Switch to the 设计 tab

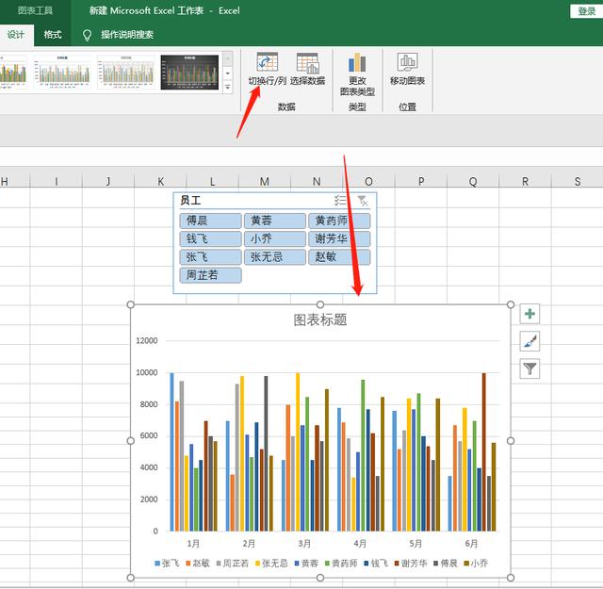point(16,35)
